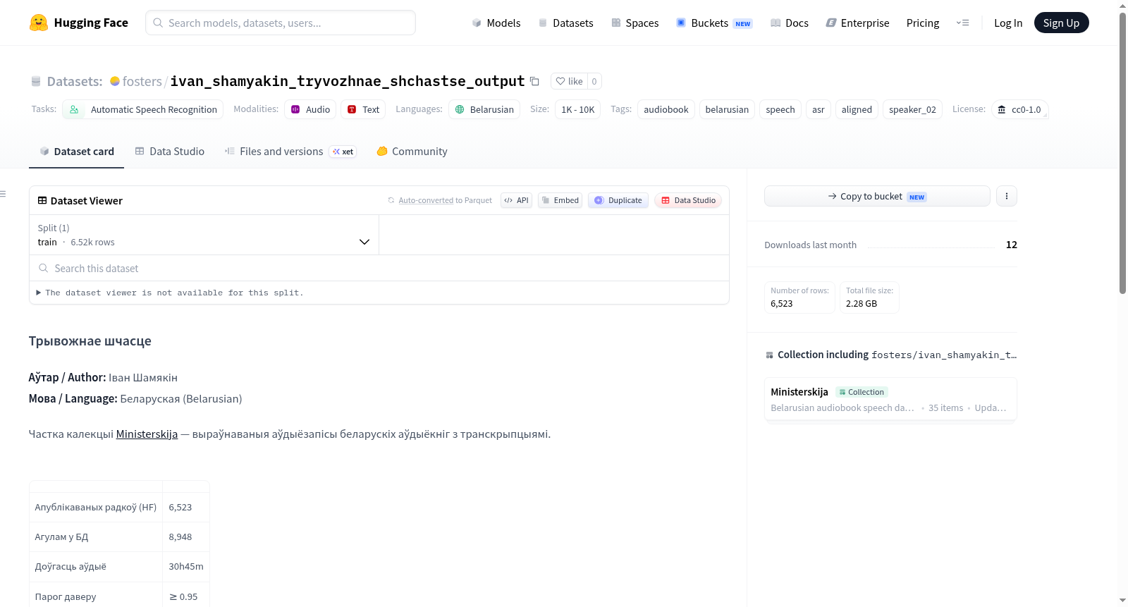Focus the Search this dataset field

coord(379,268)
